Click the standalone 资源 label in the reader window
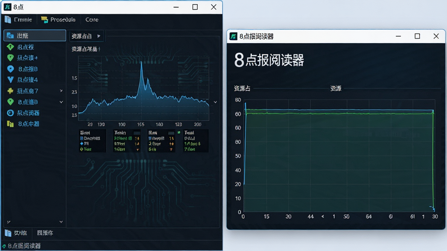447x251 pixels. pyautogui.click(x=336, y=88)
